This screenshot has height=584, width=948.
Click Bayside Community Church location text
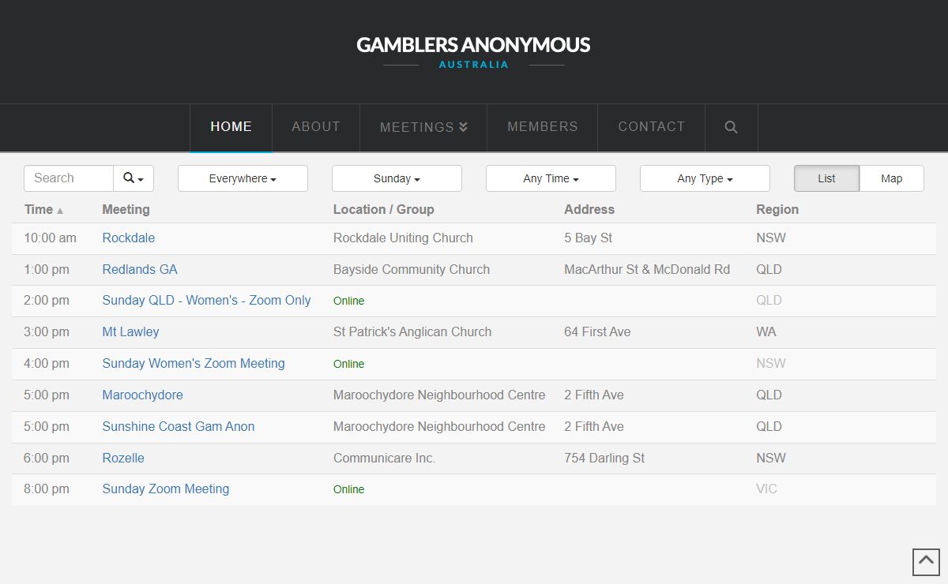point(412,269)
